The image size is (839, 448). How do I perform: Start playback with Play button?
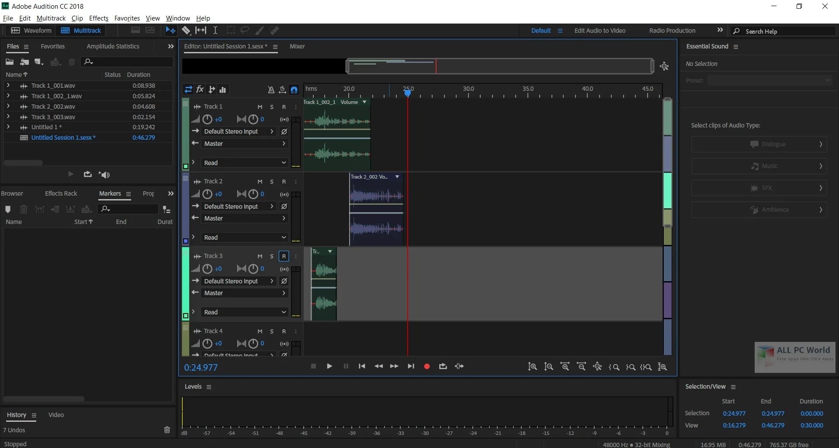[329, 366]
